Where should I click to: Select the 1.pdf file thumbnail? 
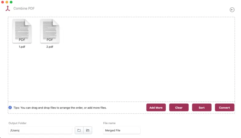[x=22, y=31]
